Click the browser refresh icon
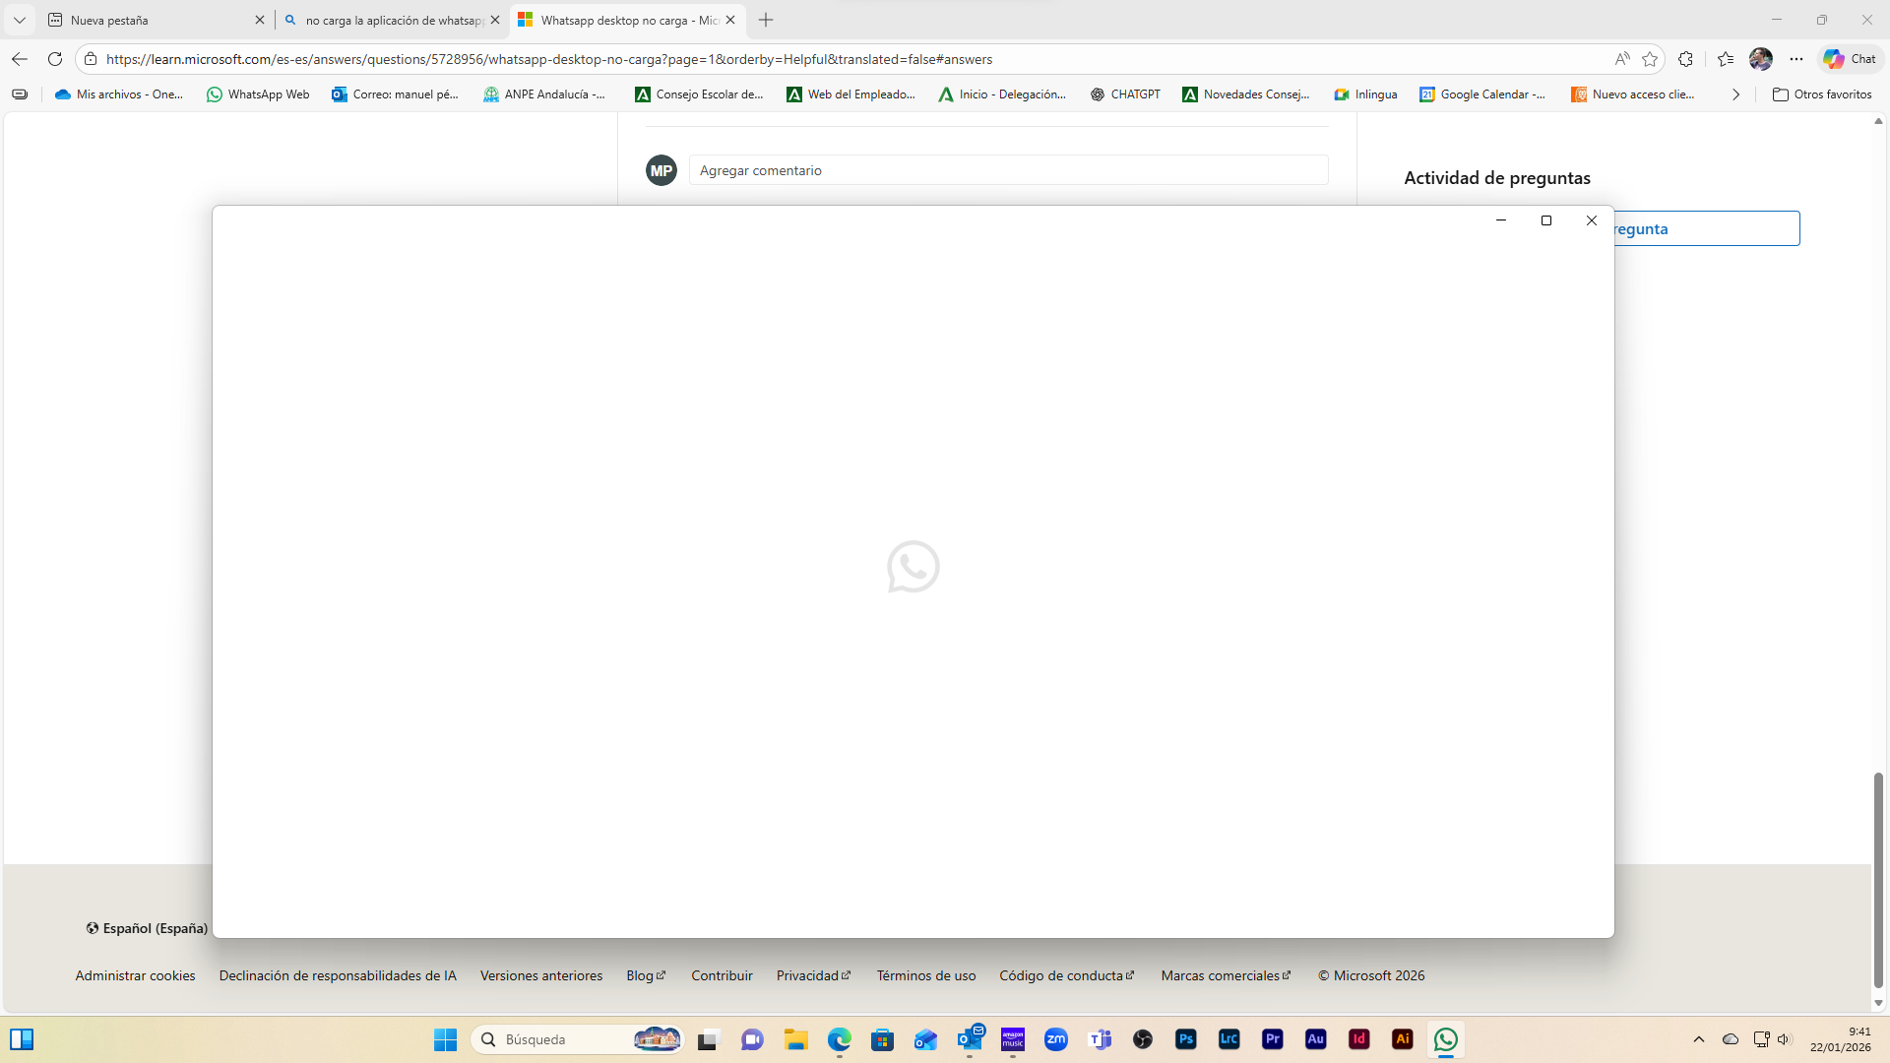The width and height of the screenshot is (1890, 1063). click(55, 59)
